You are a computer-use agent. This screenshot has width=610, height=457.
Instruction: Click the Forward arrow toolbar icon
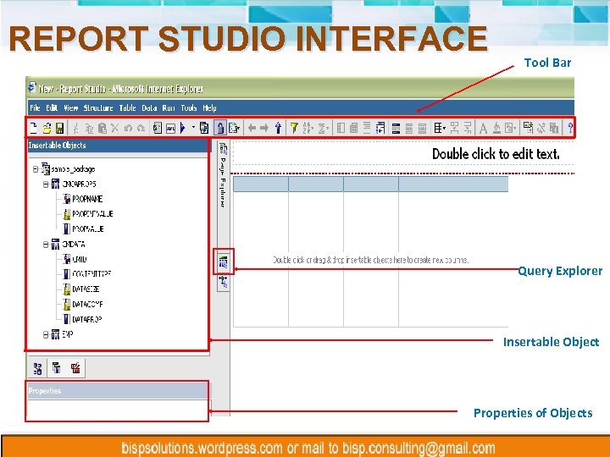pyautogui.click(x=264, y=128)
